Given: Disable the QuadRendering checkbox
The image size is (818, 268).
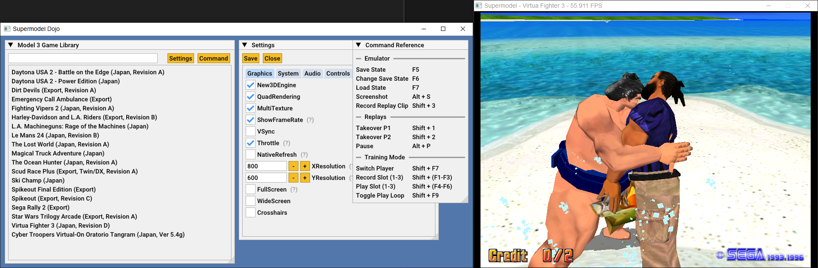Looking at the screenshot, I should tap(251, 97).
